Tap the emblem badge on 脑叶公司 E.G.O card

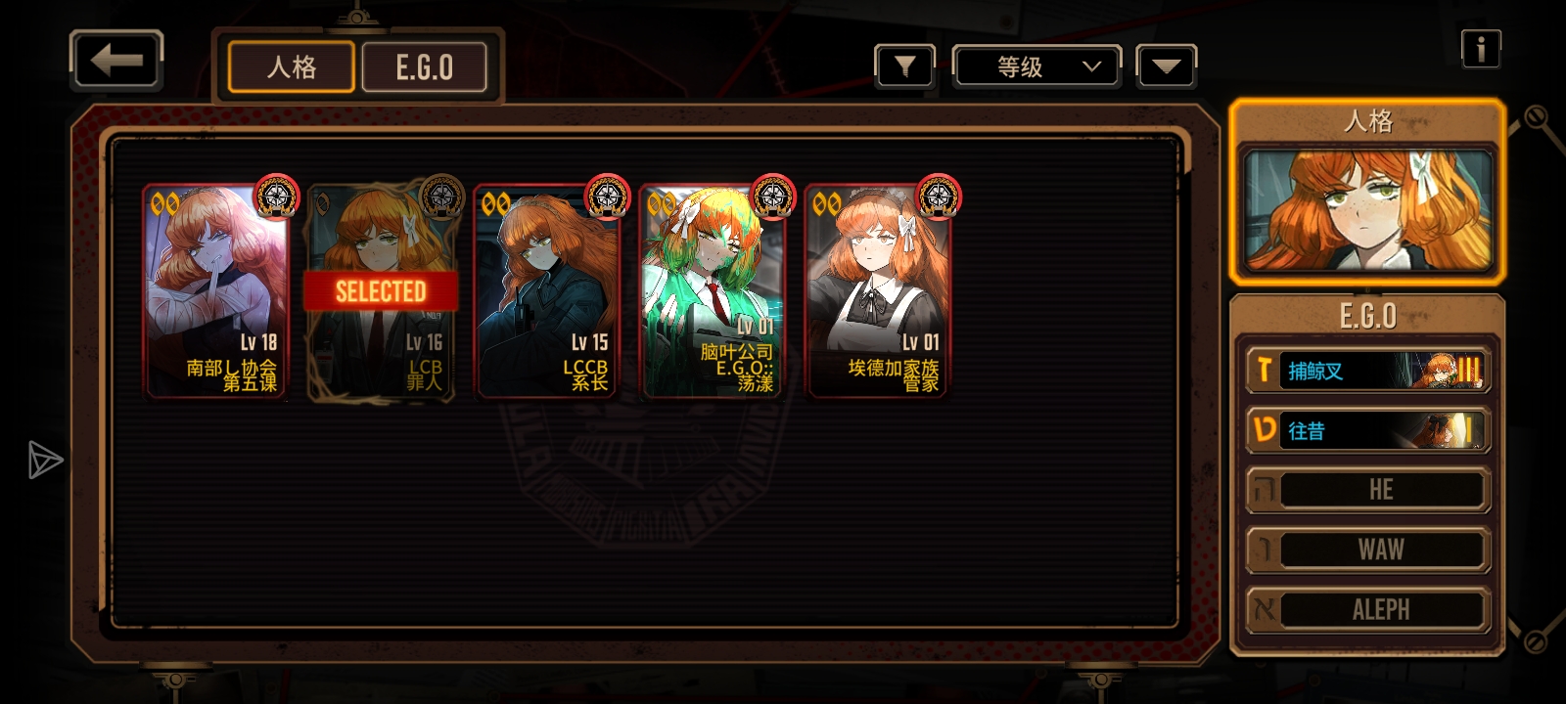point(773,198)
